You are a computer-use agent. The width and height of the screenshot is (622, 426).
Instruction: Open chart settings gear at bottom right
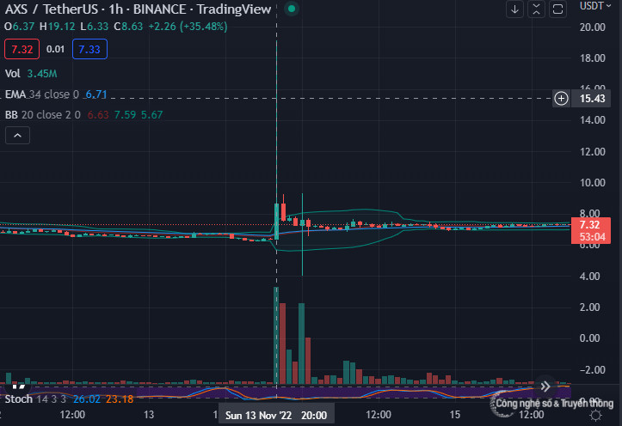tap(595, 415)
